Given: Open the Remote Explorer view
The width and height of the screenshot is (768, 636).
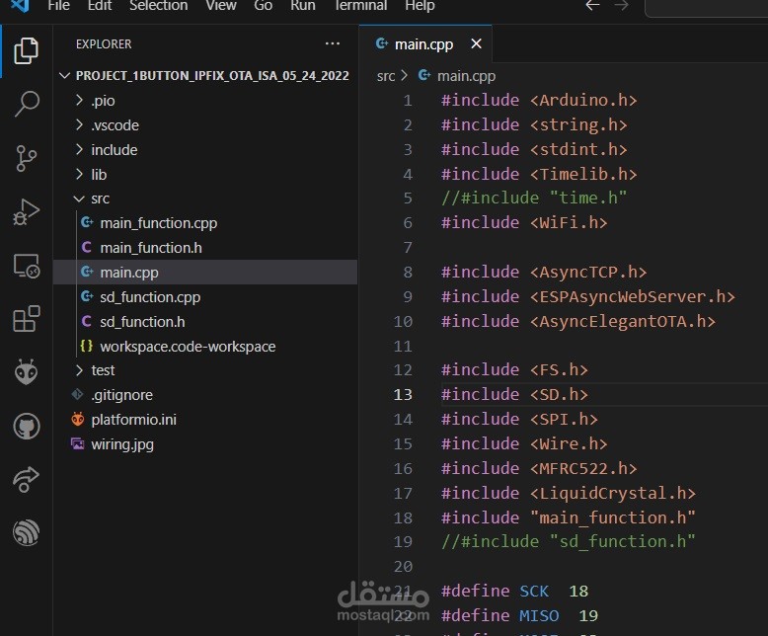Looking at the screenshot, I should point(26,266).
